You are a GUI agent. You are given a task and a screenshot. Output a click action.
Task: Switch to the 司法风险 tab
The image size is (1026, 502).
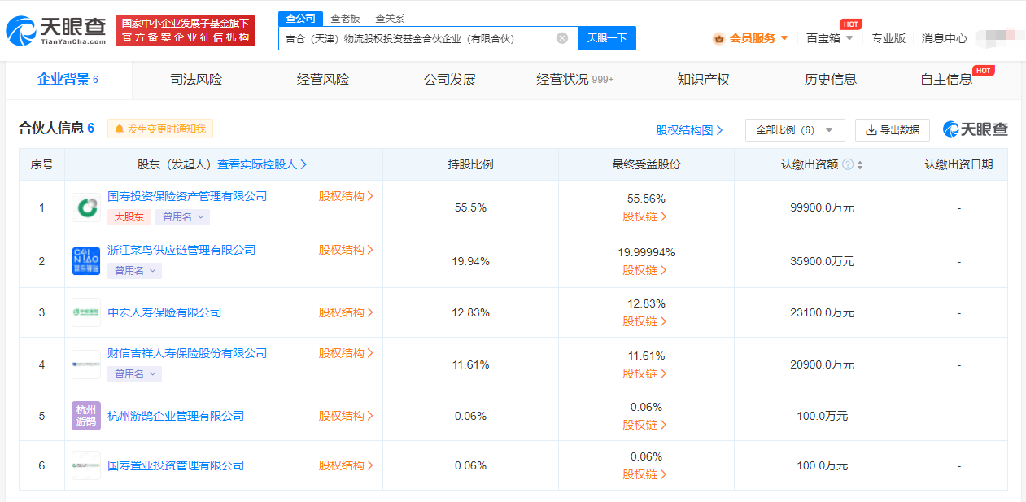[x=196, y=80]
